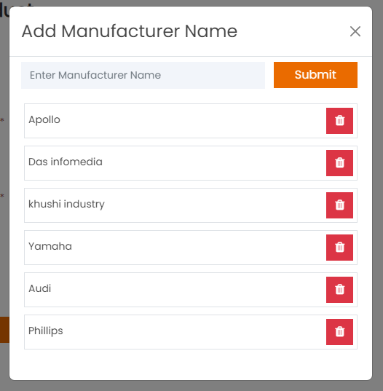Click the orange Submit button
383x391 pixels.
315,75
